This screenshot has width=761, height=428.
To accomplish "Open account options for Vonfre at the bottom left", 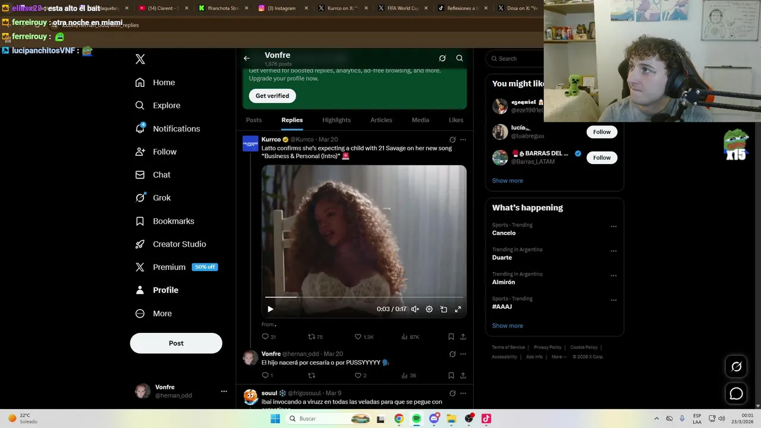I will point(224,391).
